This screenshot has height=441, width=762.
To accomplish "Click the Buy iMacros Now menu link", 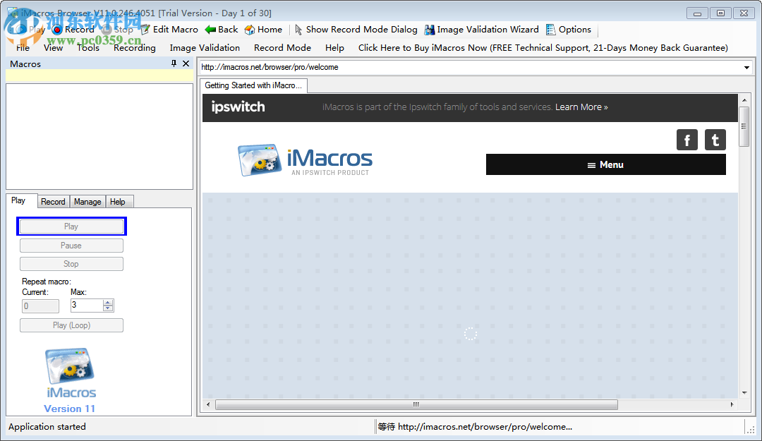I will (x=543, y=48).
